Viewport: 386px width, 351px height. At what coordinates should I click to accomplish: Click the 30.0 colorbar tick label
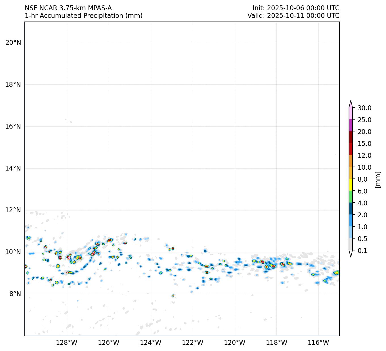click(364, 108)
